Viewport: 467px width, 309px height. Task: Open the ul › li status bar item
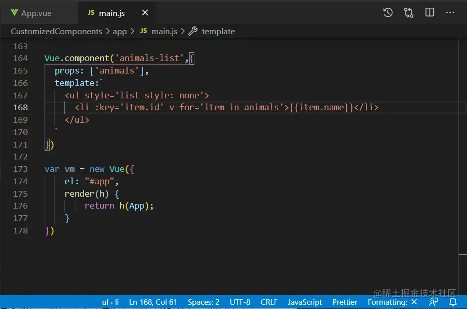pos(110,302)
